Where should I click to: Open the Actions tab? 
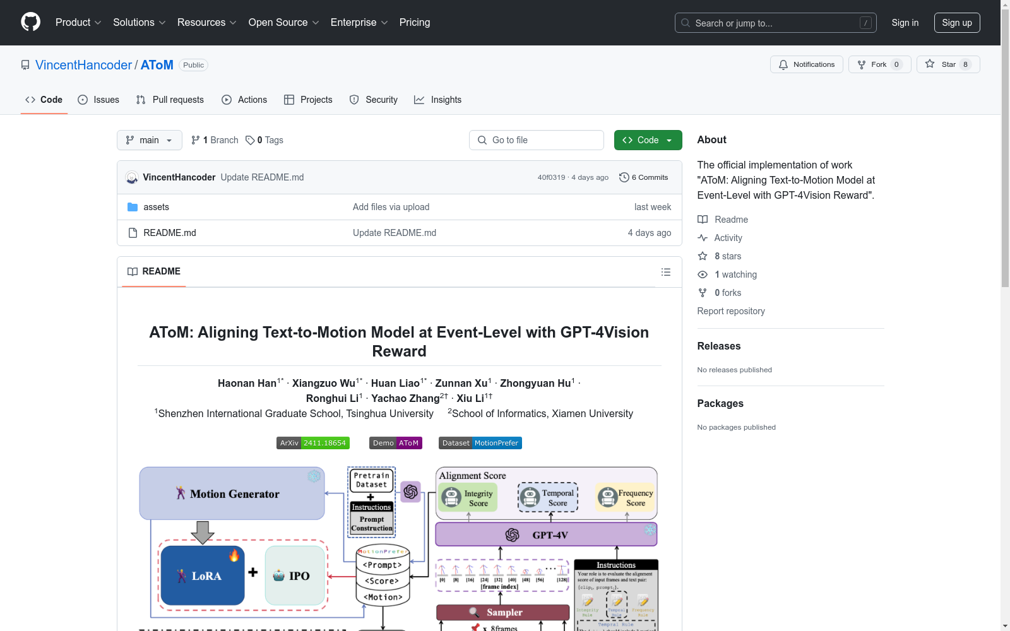[244, 100]
